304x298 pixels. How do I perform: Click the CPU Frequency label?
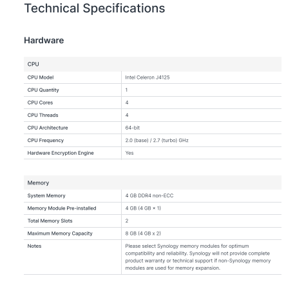[46, 141]
